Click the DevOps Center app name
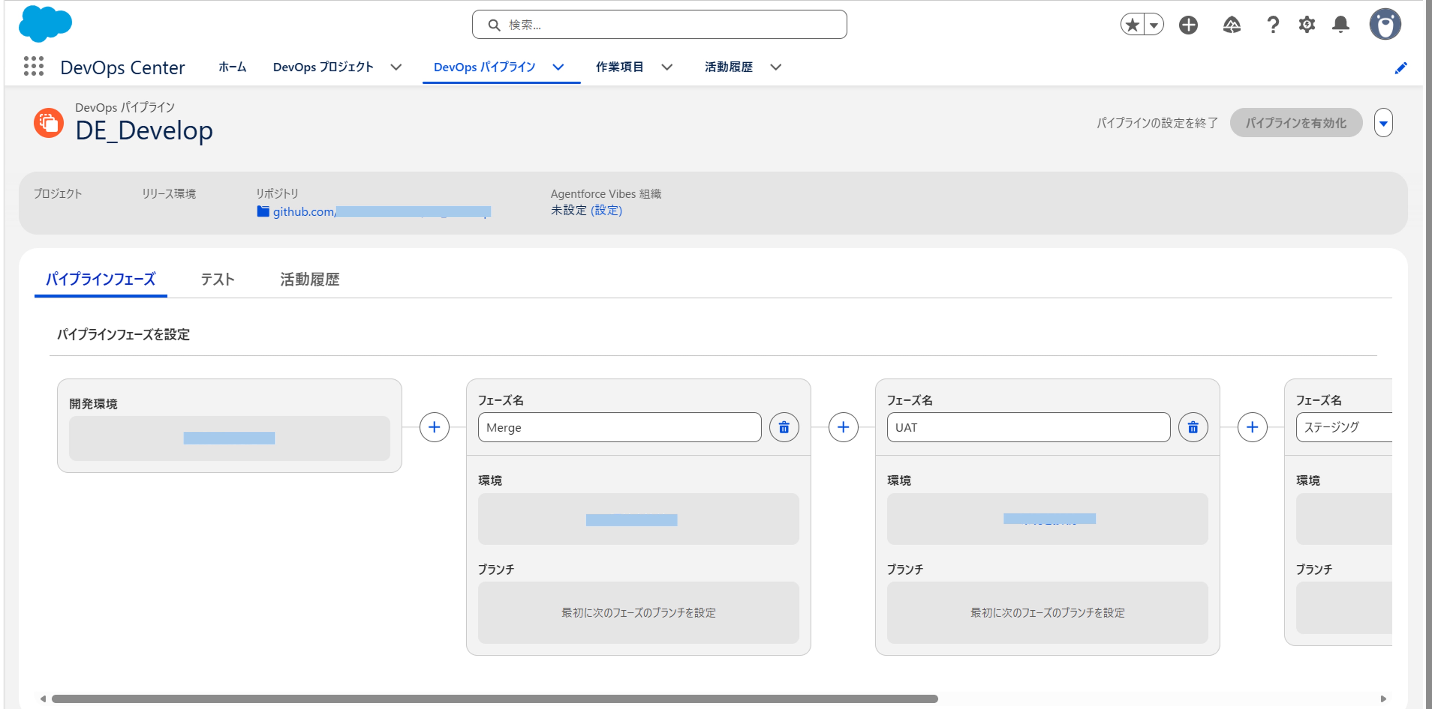This screenshot has height=709, width=1432. (x=122, y=67)
